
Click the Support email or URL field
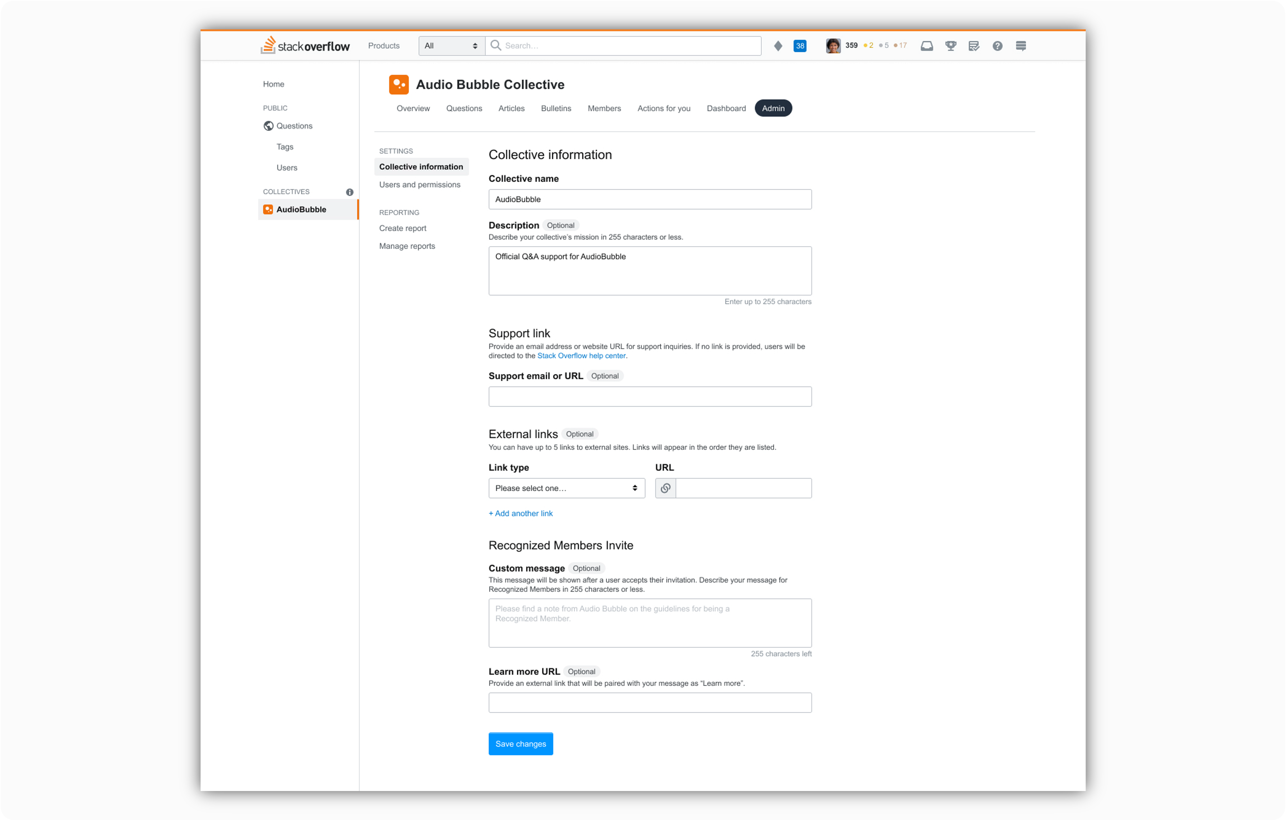point(650,396)
